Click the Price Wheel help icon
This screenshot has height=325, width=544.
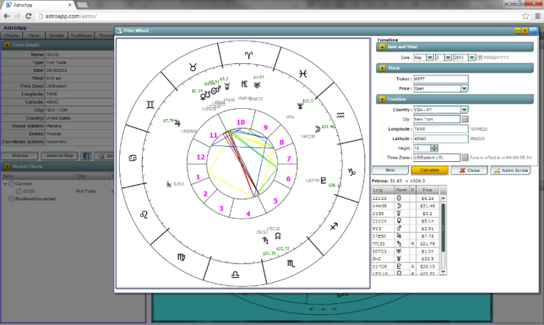coord(534,31)
